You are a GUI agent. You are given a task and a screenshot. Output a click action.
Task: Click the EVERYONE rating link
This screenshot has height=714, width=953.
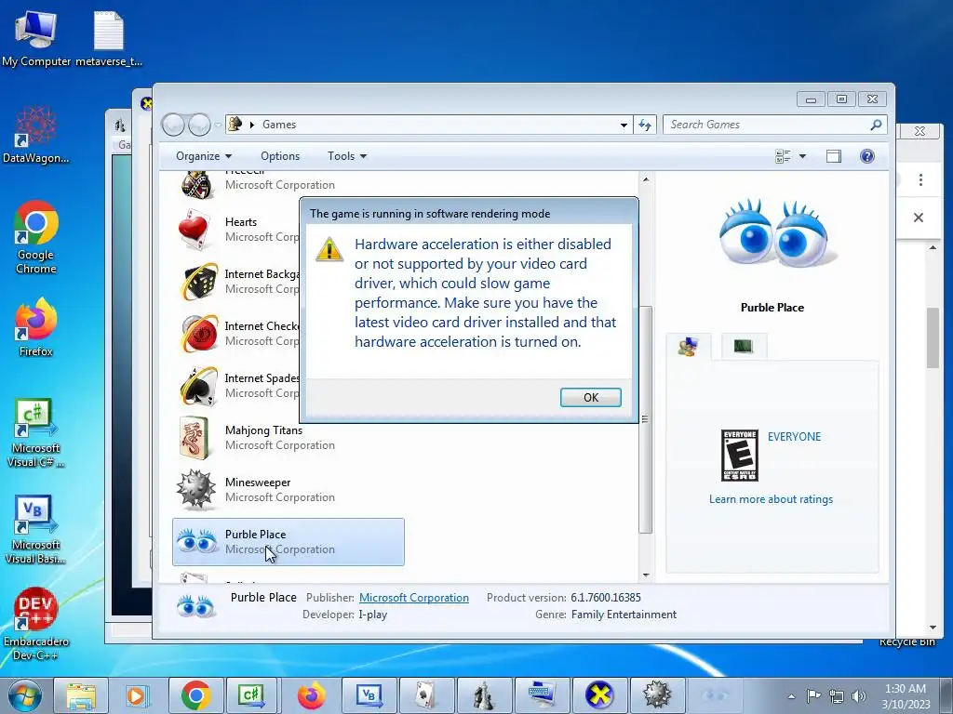pos(794,437)
